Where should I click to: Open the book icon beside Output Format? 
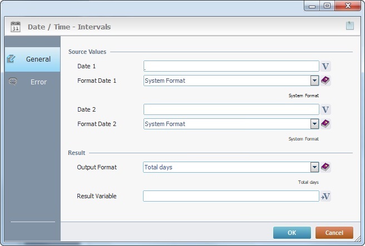pos(326,167)
